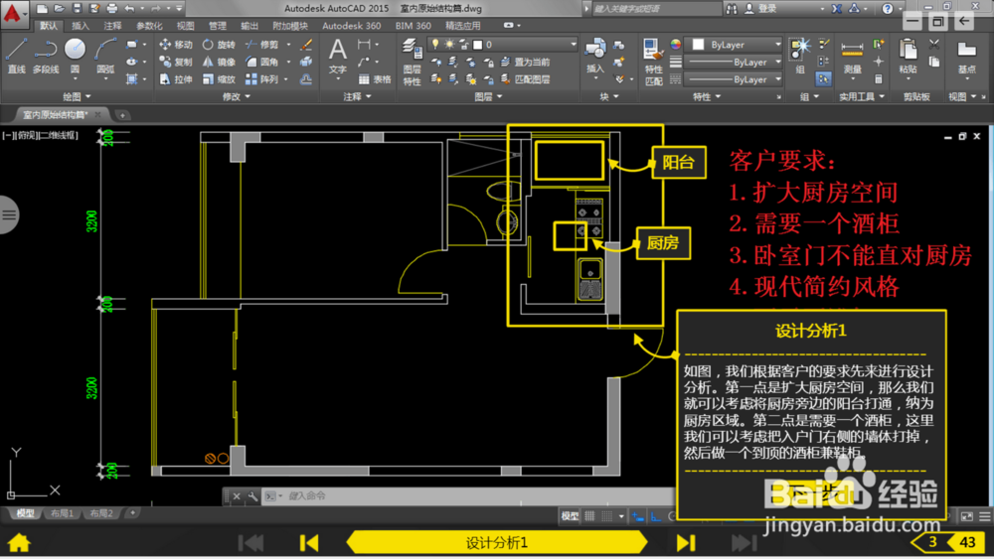Toggle grid display in status bar
Image resolution: width=994 pixels, height=559 pixels.
(589, 516)
